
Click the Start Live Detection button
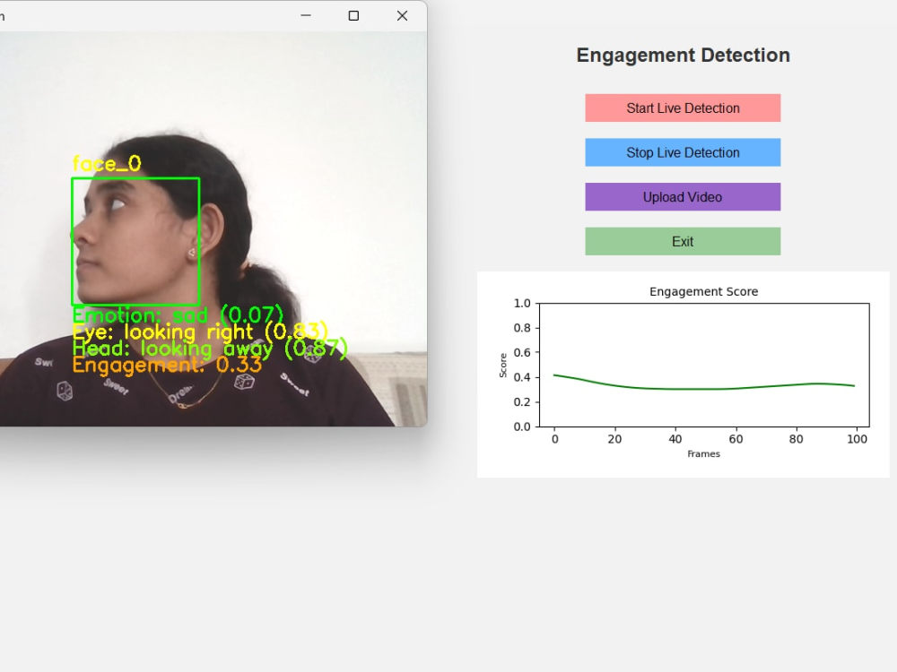683,108
